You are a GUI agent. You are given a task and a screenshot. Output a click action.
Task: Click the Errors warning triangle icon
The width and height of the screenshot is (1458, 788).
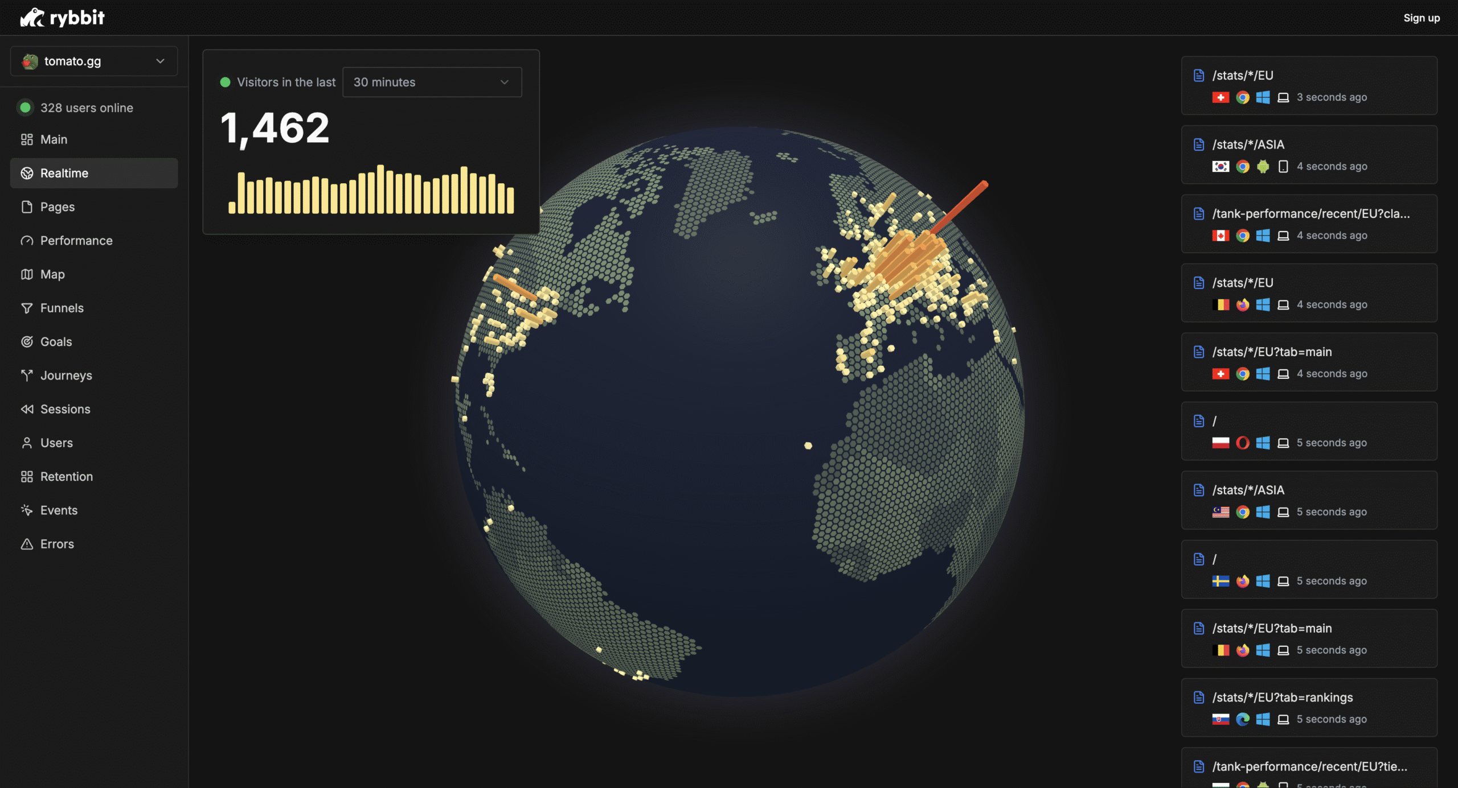point(27,544)
